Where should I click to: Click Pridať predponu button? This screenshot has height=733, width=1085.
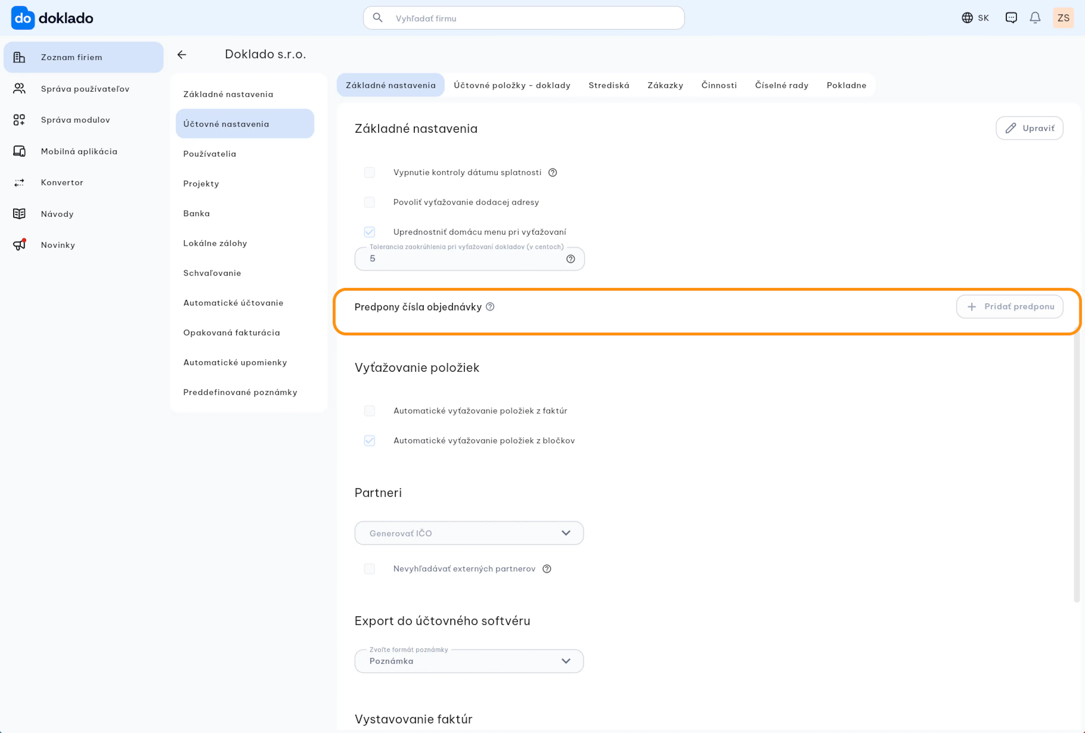[1010, 306]
